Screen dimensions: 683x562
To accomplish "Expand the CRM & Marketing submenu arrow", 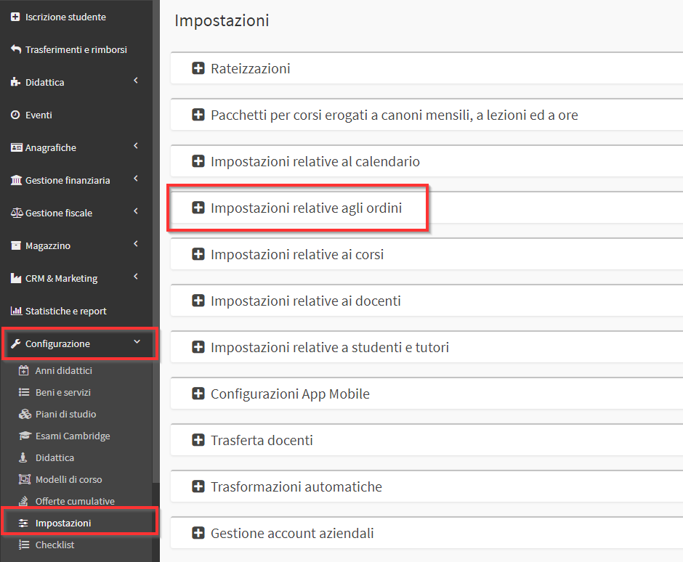I will tap(136, 277).
